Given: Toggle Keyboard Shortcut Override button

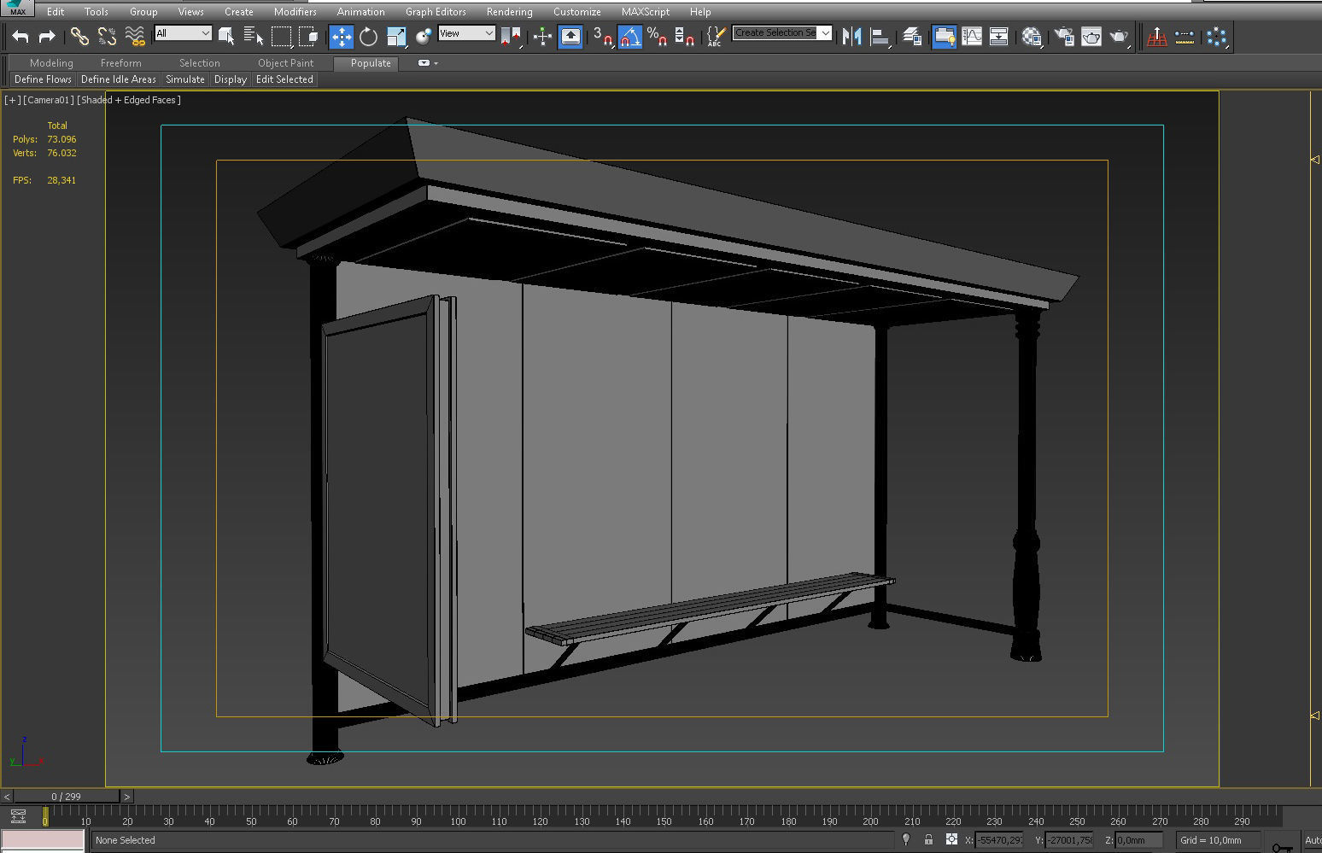Looking at the screenshot, I should pos(570,36).
